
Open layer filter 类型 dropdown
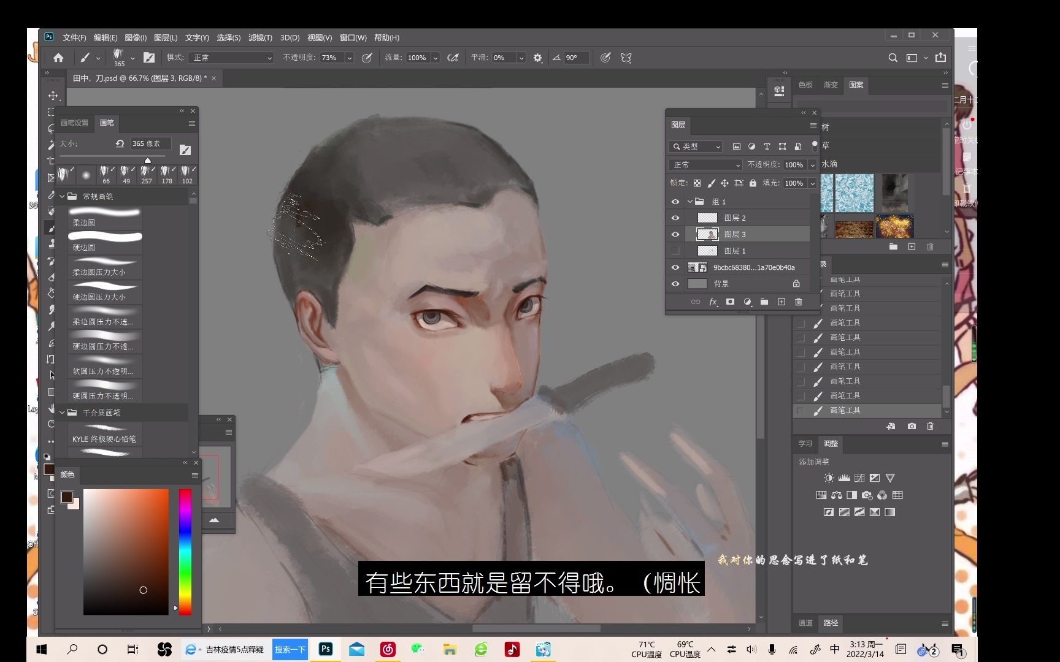pyautogui.click(x=696, y=146)
